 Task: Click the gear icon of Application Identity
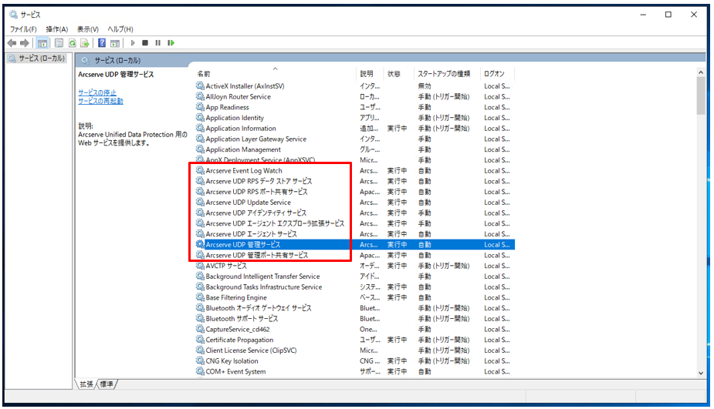tap(200, 117)
